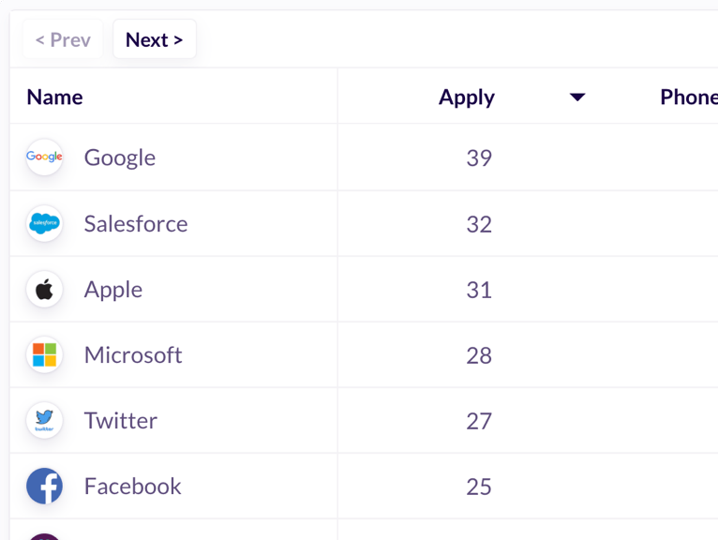Toggle sort arrow beside Apply column
Viewport: 718px width, 540px height.
(577, 97)
